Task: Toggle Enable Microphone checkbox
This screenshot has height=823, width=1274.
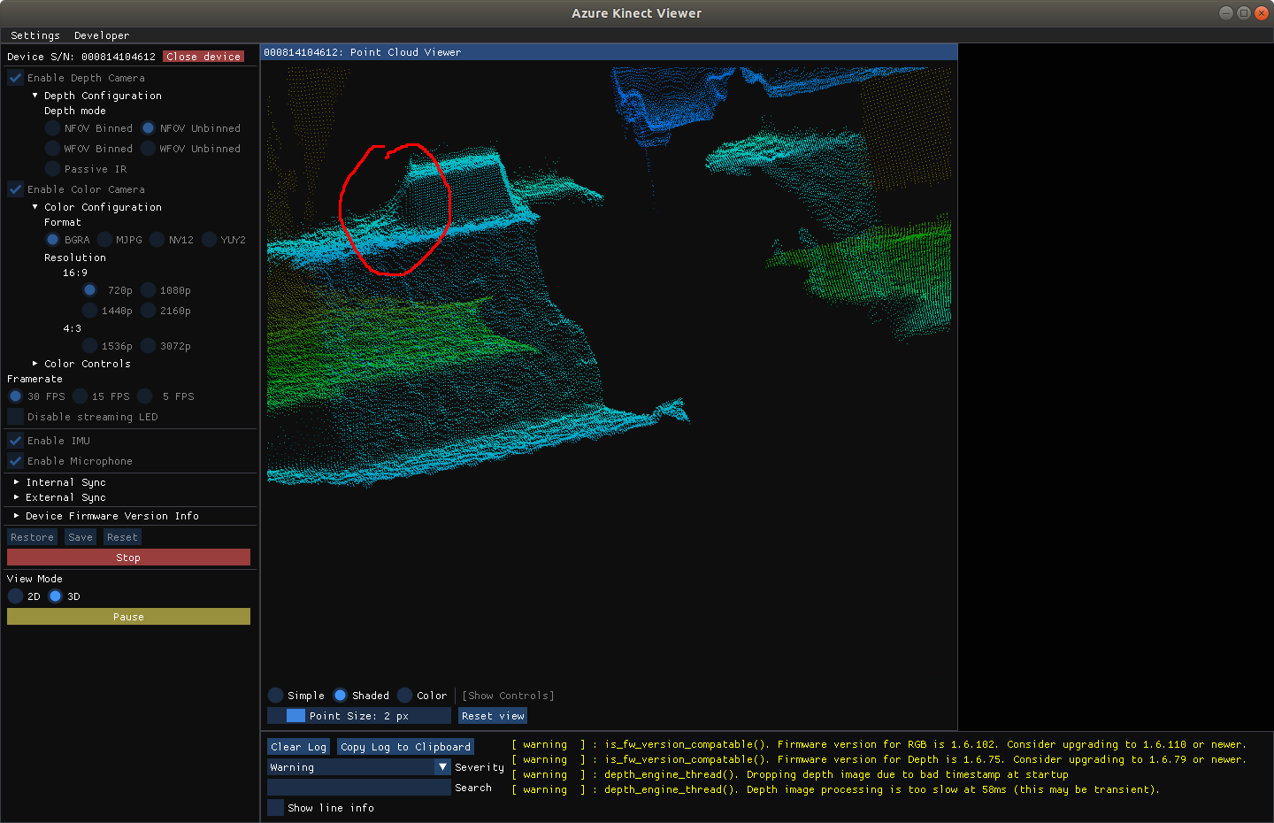Action: pyautogui.click(x=16, y=461)
